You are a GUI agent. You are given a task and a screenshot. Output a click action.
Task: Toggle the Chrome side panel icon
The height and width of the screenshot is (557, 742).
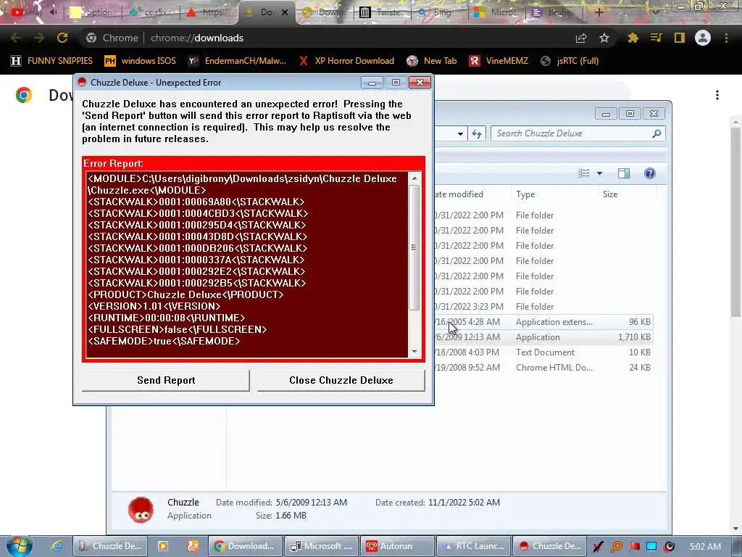(680, 38)
